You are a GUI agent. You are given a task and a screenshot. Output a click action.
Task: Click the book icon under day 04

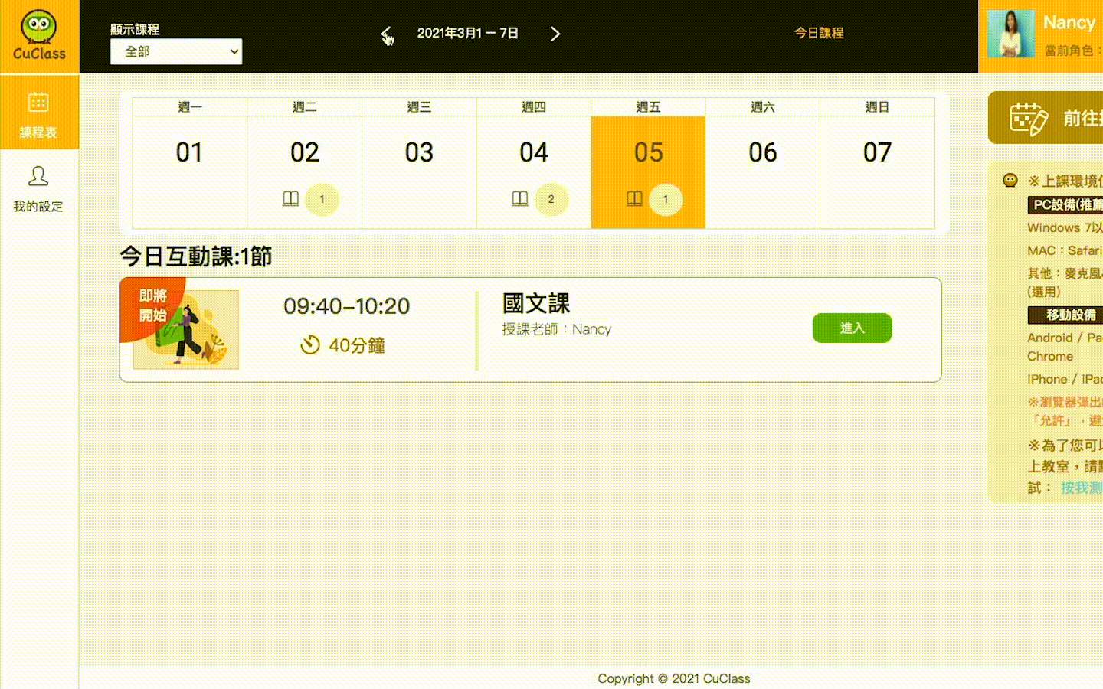coord(520,199)
